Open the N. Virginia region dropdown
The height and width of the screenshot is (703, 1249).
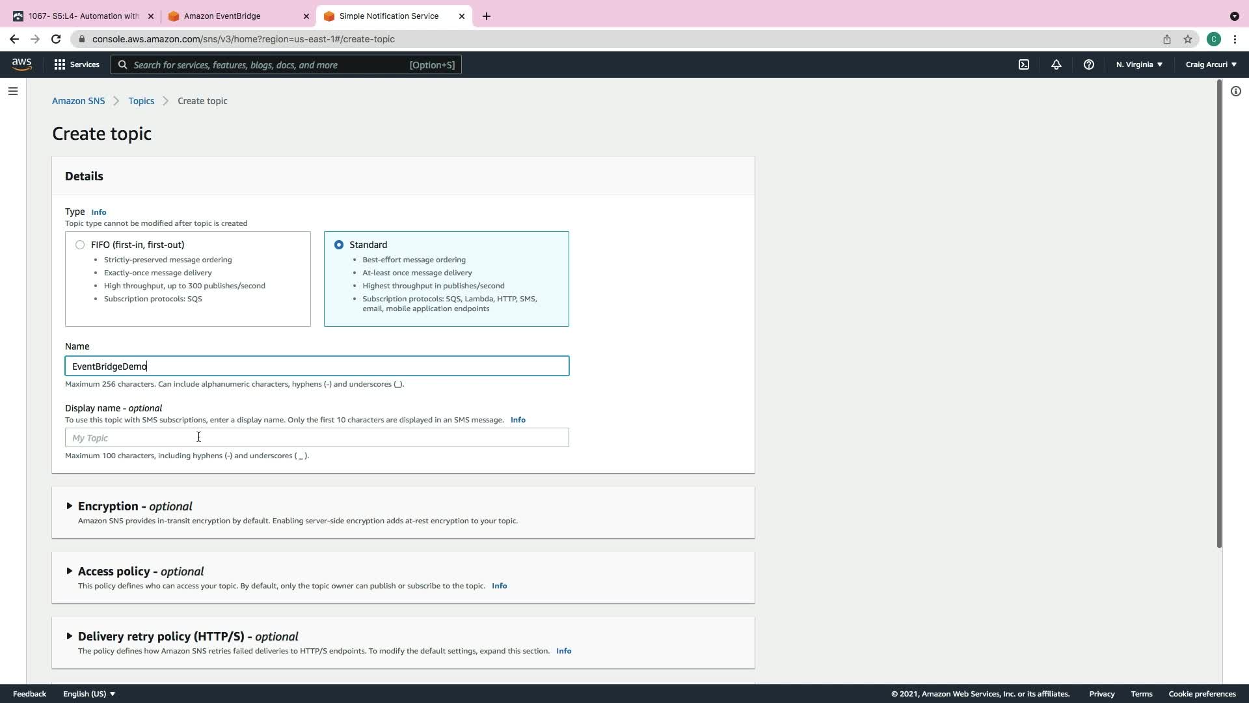pyautogui.click(x=1139, y=64)
